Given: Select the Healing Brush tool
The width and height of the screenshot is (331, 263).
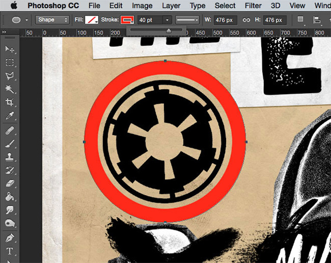Looking at the screenshot, I should [10, 130].
